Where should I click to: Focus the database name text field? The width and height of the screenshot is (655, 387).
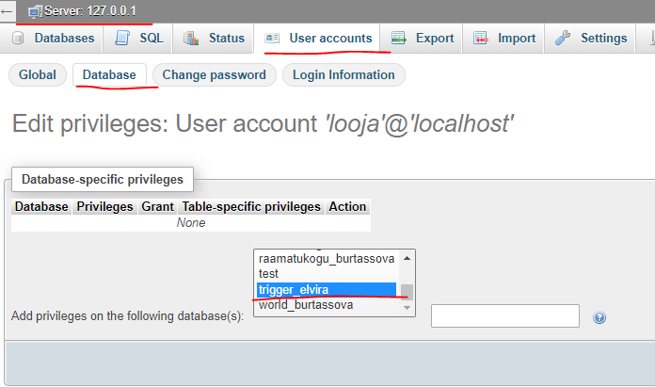point(504,316)
